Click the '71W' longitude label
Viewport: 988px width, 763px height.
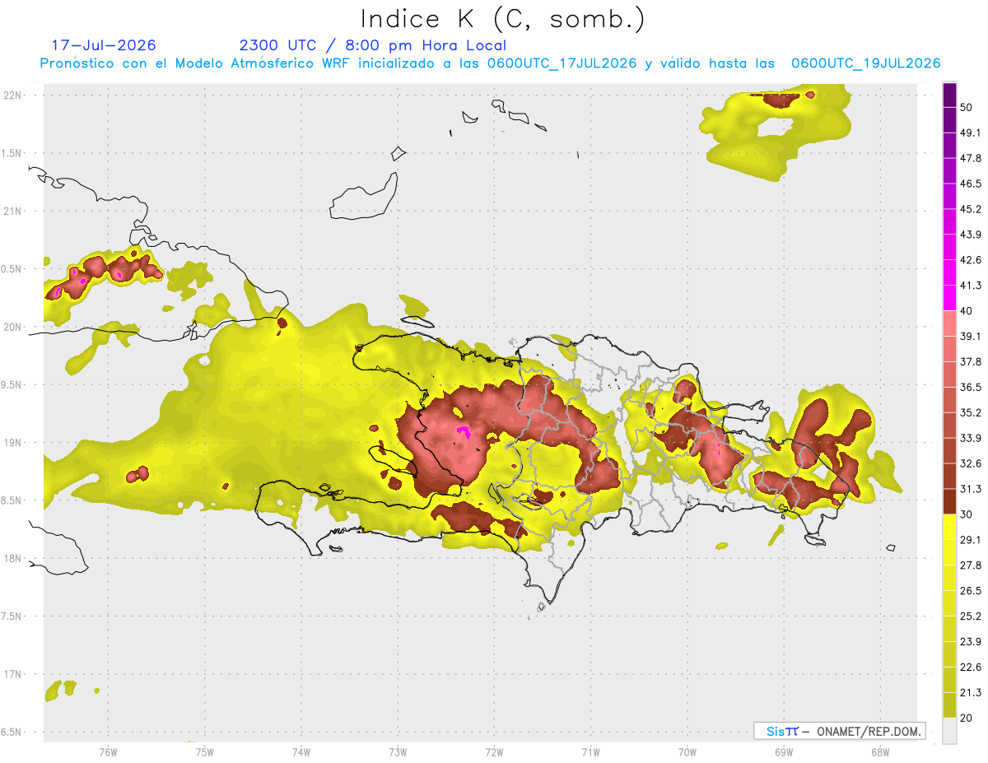[590, 752]
